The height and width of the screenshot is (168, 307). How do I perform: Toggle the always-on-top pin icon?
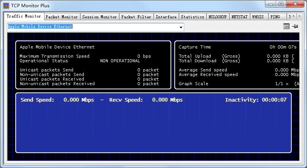click(295, 26)
